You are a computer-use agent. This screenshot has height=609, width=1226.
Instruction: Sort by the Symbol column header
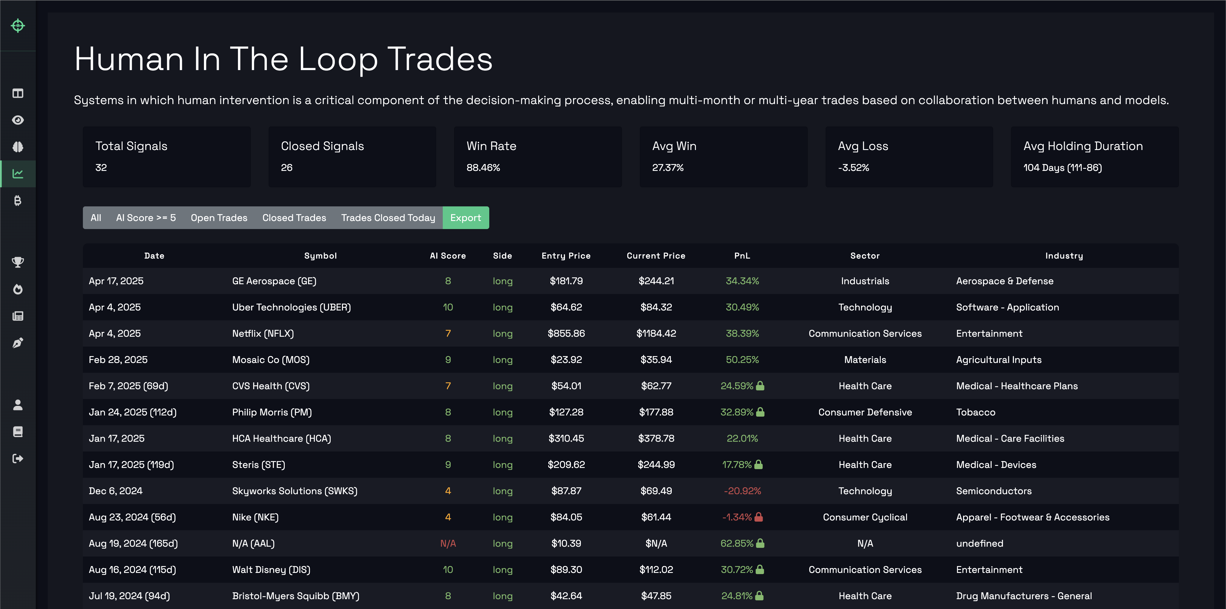coord(320,256)
